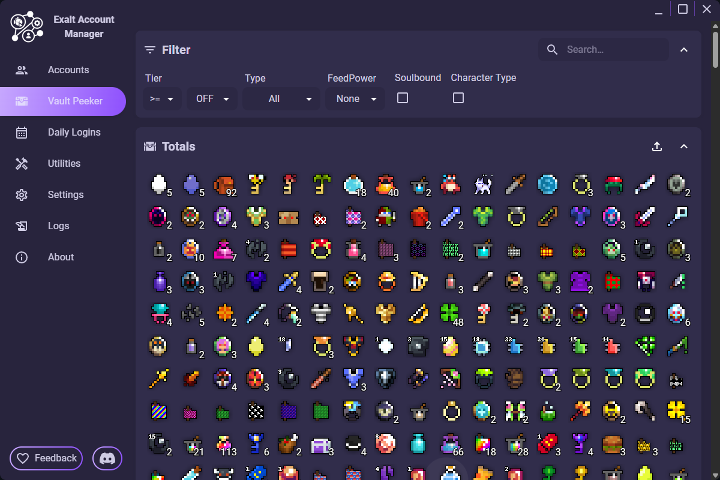Select the yellow egg item
The image size is (720, 480).
pos(257,346)
